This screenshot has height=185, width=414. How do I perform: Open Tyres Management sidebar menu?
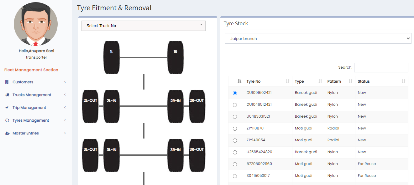[31, 120]
